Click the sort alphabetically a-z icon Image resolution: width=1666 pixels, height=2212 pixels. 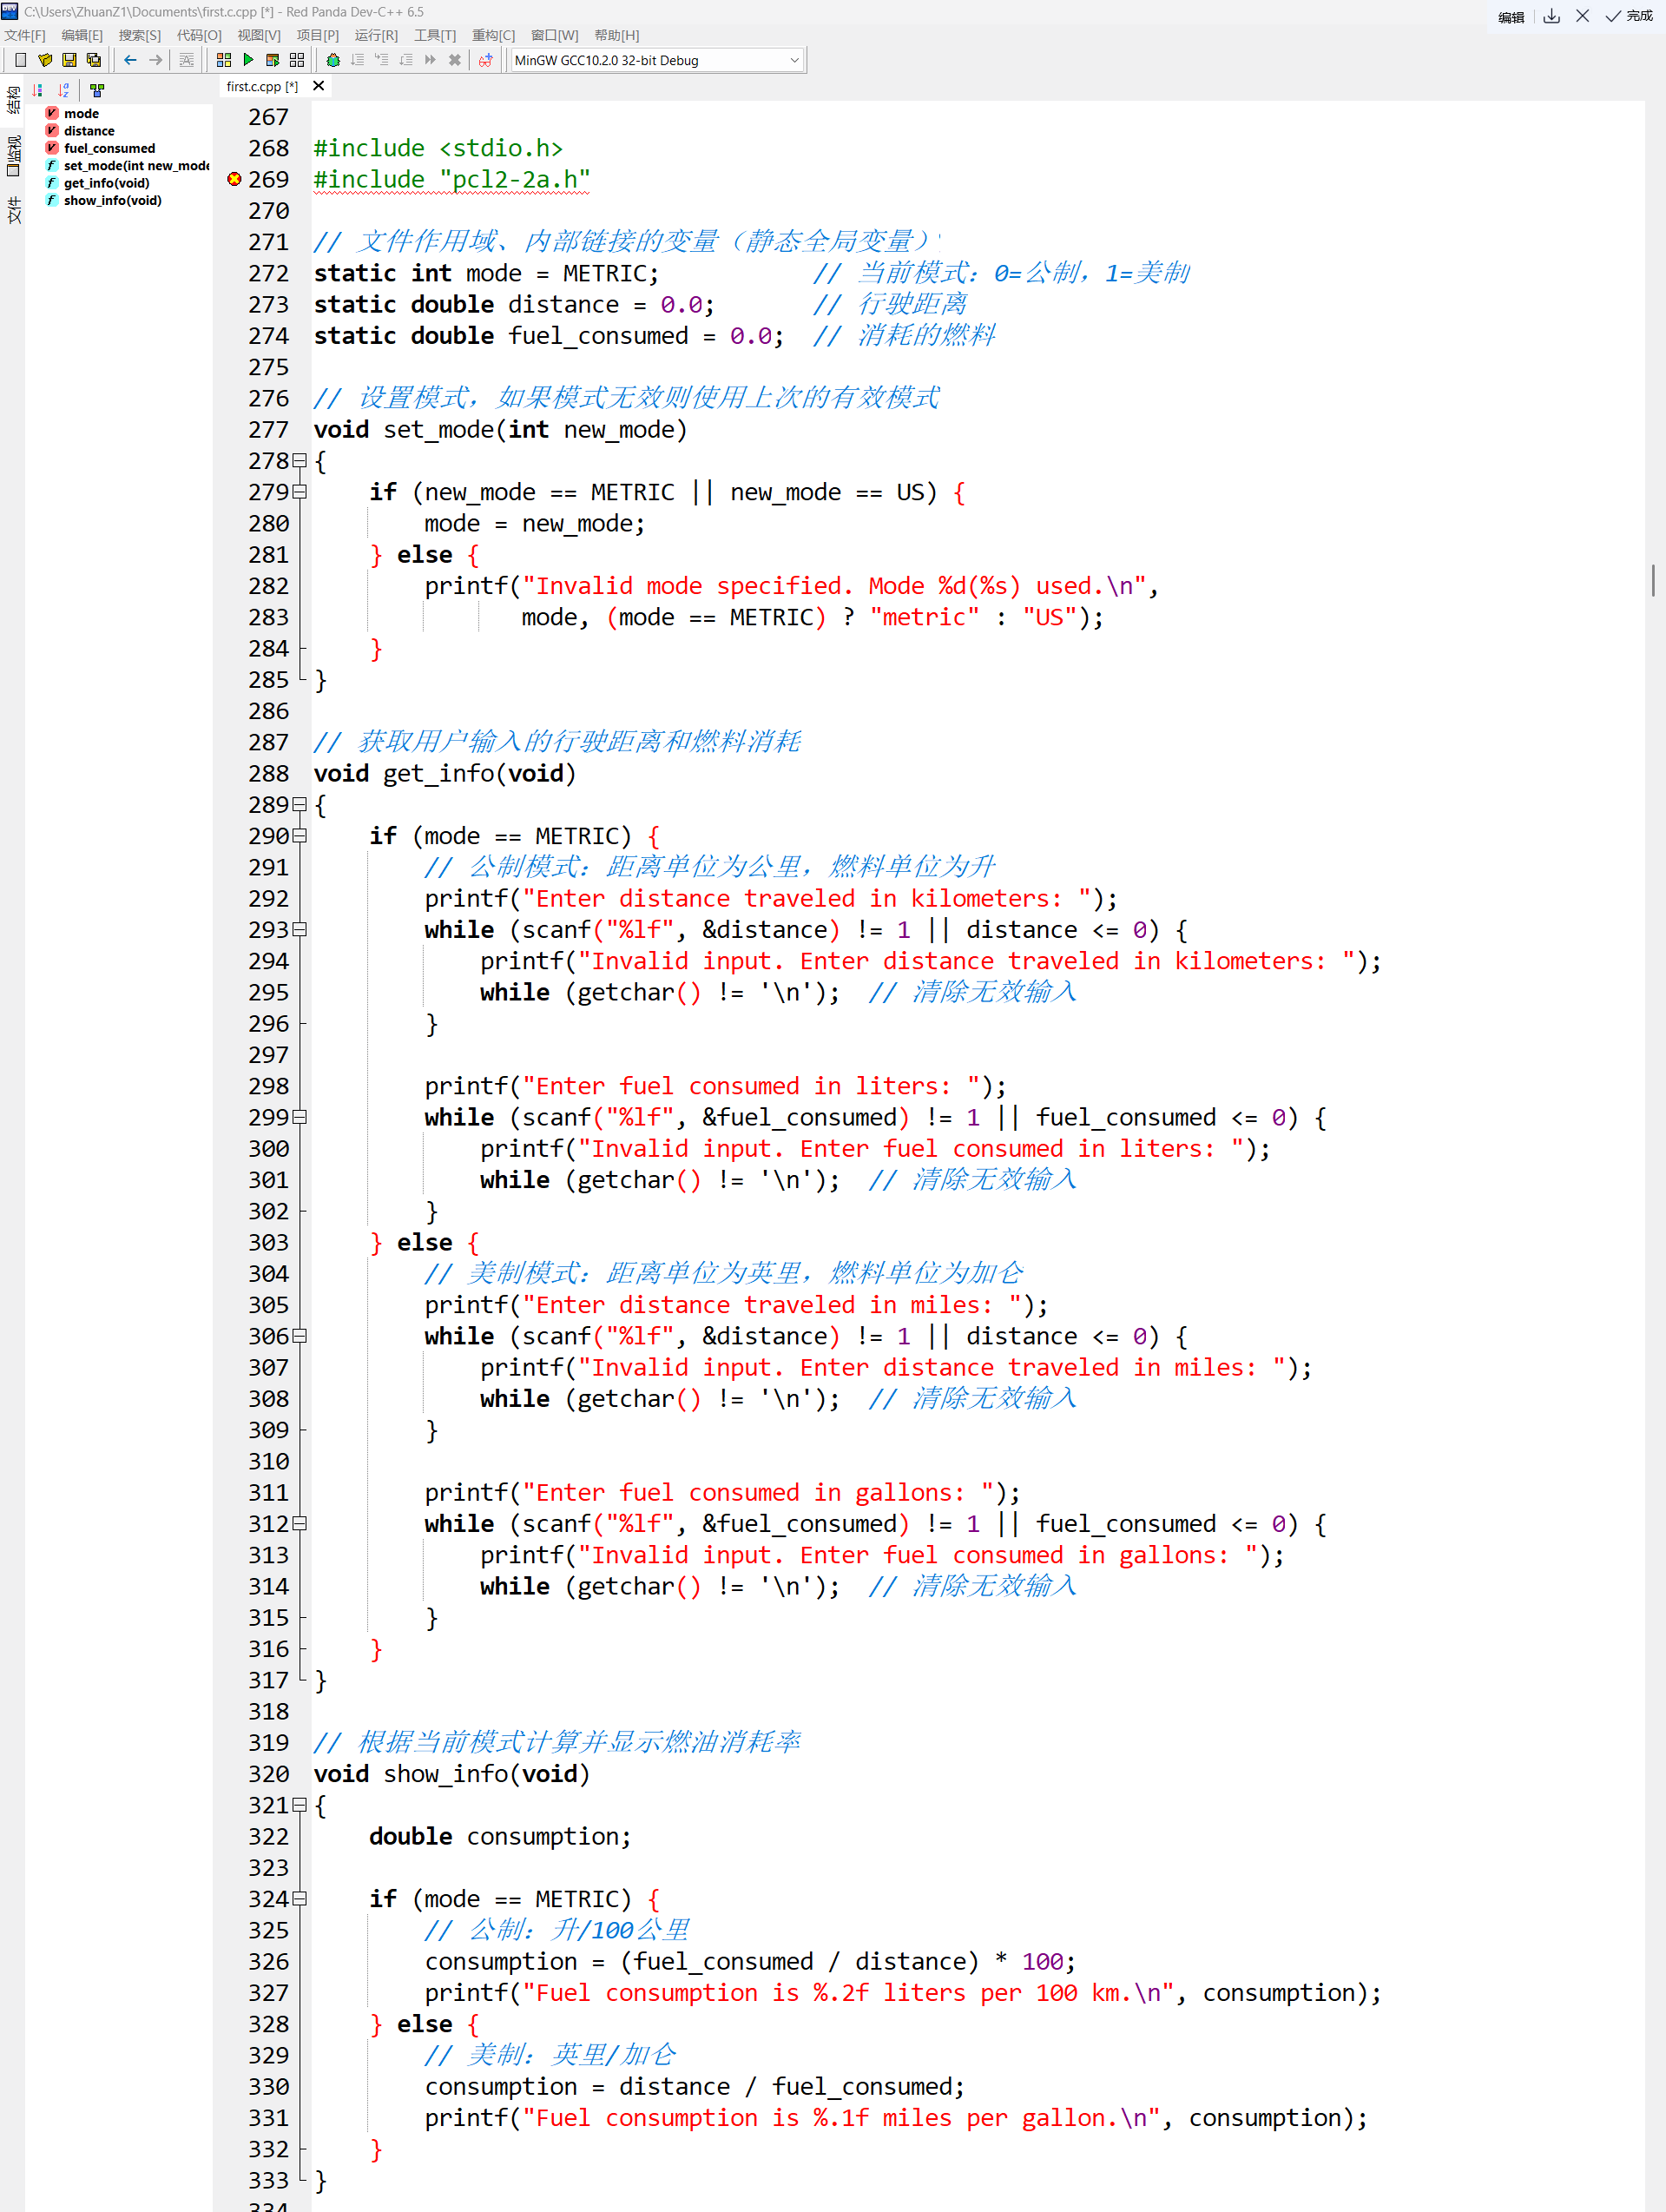64,89
